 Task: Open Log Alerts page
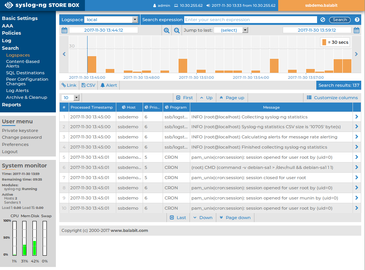(x=17, y=91)
